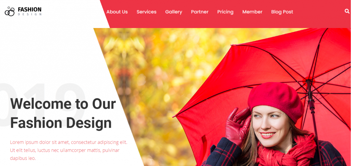This screenshot has height=166, width=351.
Task: Open the About Us menu item
Action: pos(117,12)
